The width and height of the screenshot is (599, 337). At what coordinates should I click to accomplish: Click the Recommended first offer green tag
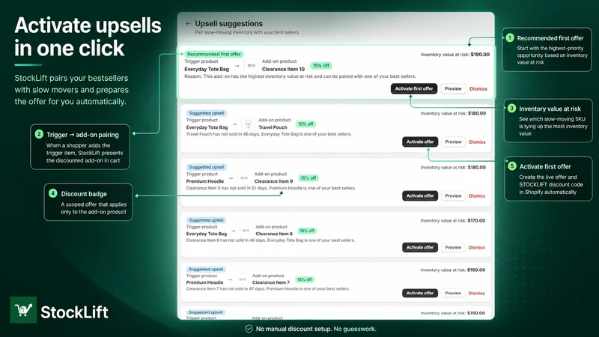tap(214, 54)
